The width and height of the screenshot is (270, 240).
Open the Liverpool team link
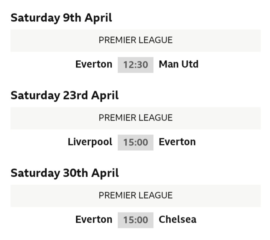pos(90,142)
